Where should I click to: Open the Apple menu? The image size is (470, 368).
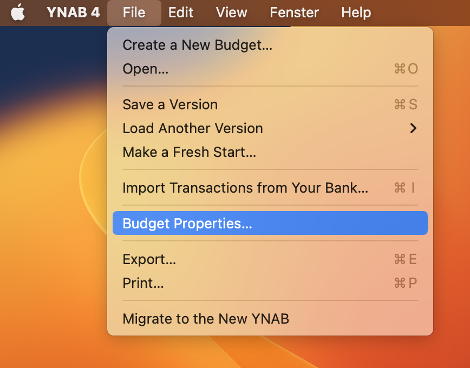coord(18,12)
